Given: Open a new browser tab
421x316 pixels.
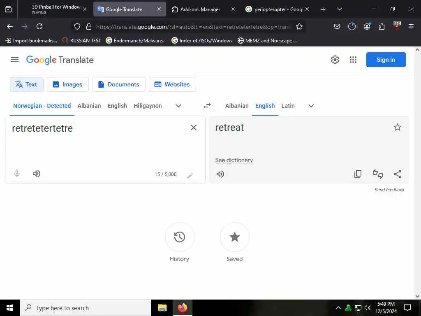Looking at the screenshot, I should (323, 9).
